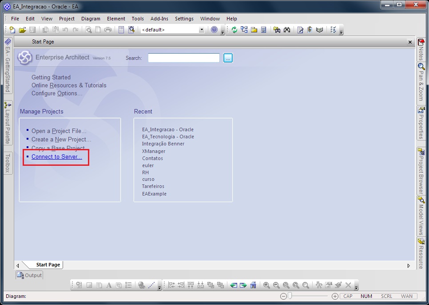The height and width of the screenshot is (305, 429).
Task: Open the Project menu
Action: 67,19
